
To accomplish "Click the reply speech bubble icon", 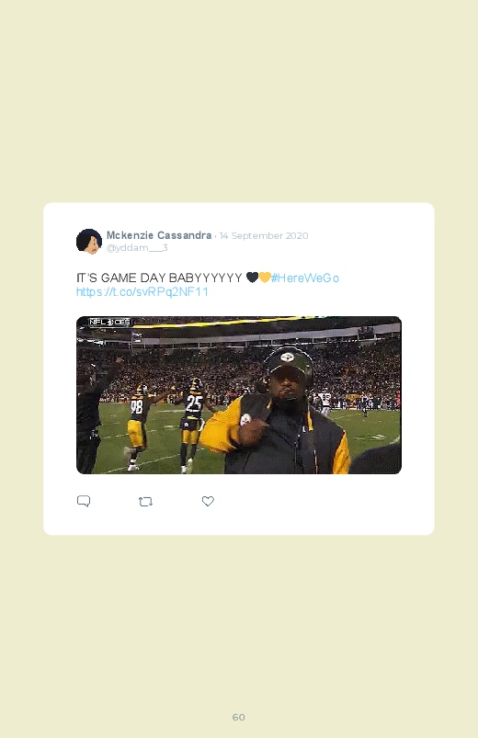I will click(x=84, y=501).
